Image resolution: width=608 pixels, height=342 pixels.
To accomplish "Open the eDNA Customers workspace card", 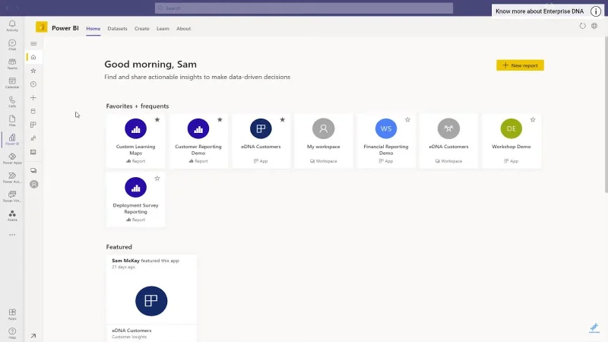I will click(448, 141).
